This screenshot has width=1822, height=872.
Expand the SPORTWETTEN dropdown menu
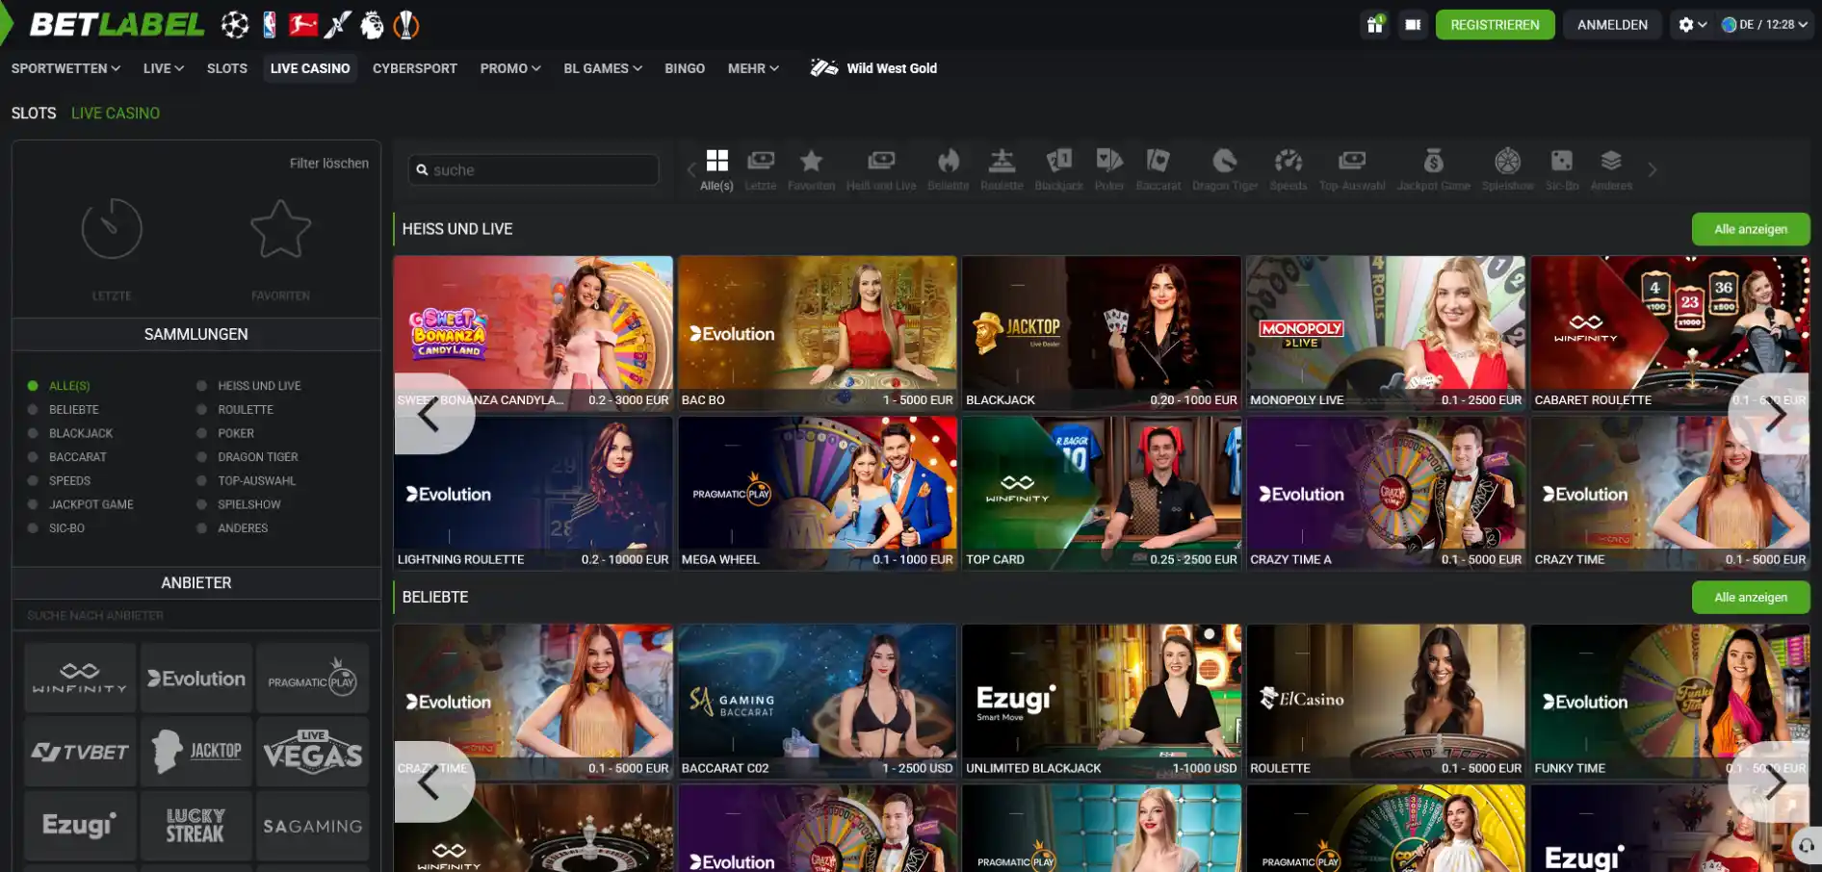[65, 68]
